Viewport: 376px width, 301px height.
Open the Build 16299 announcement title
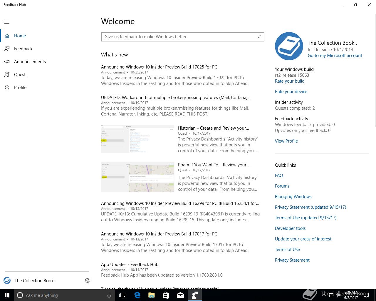point(180,203)
